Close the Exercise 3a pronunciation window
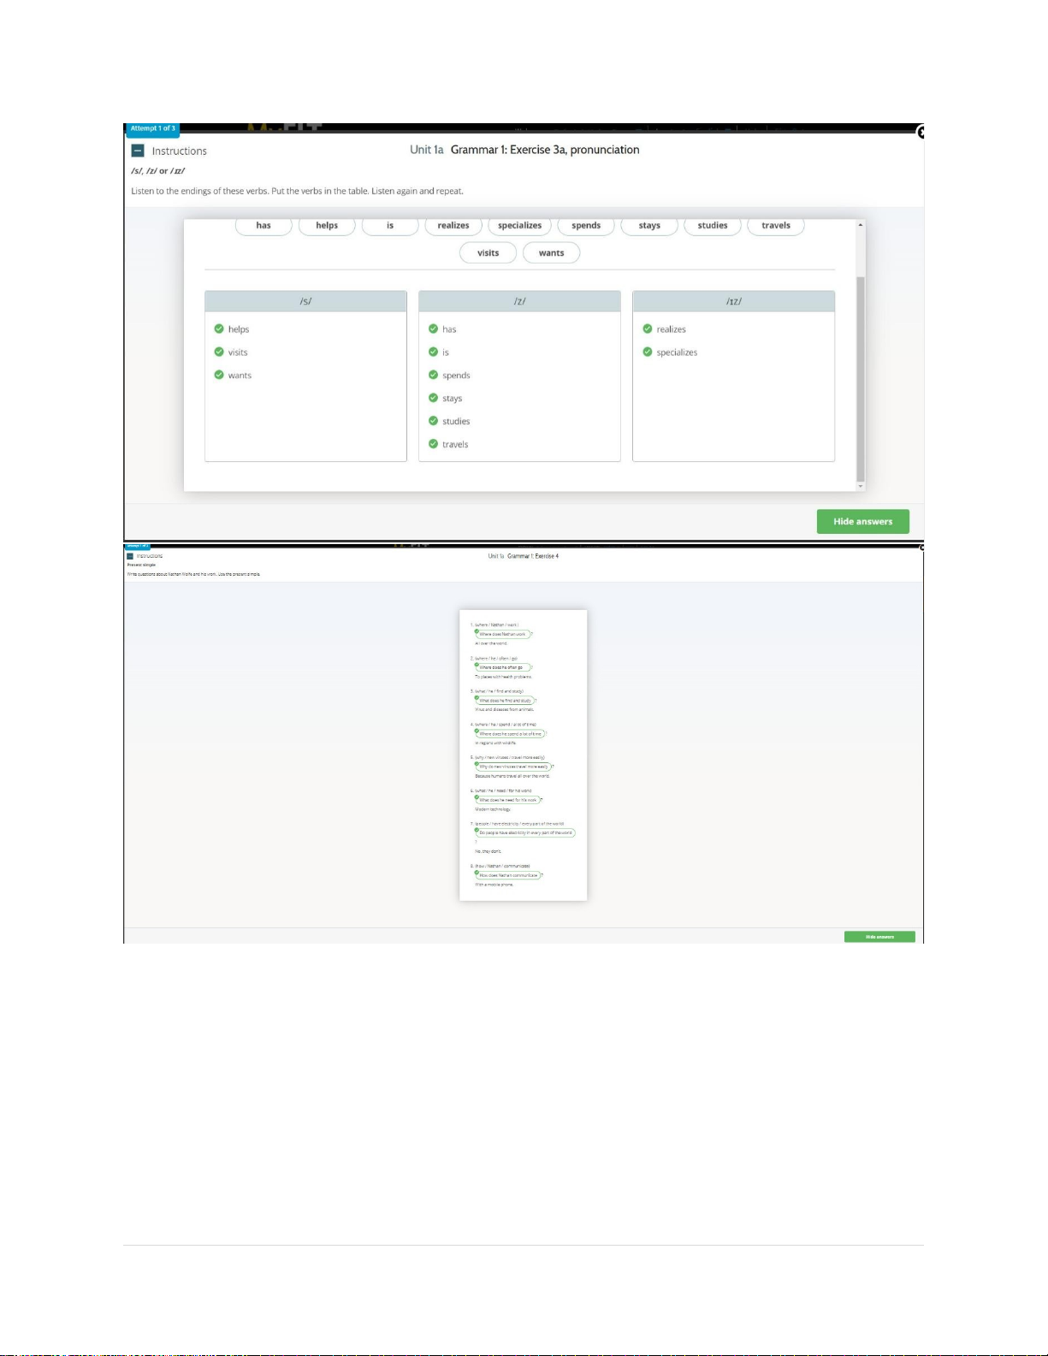 921,133
